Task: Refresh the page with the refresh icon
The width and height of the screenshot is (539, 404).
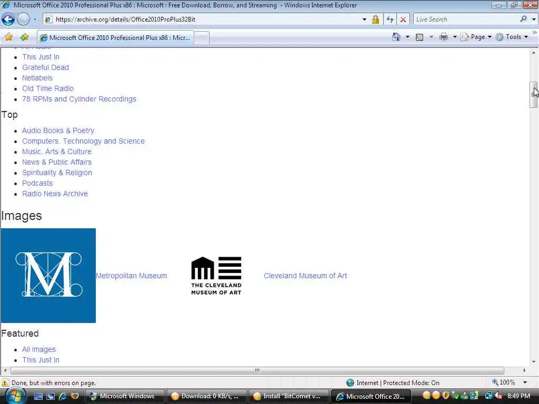Action: 390,19
